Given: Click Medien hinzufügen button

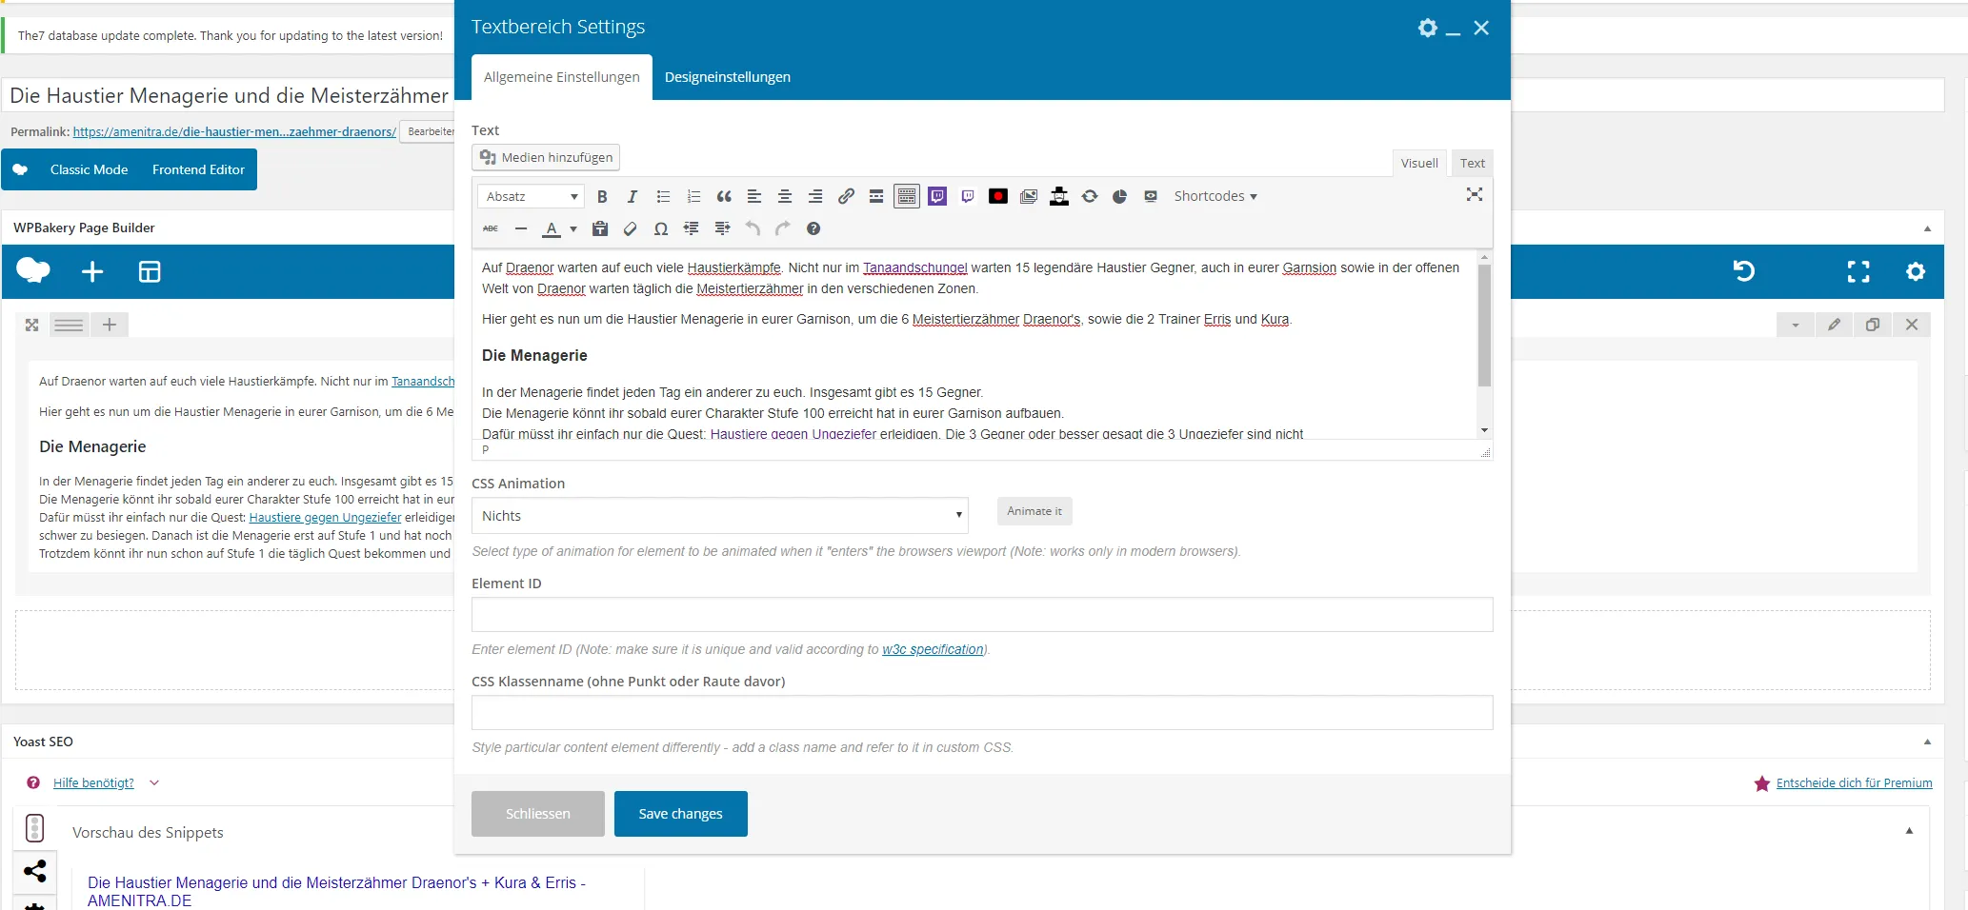Looking at the screenshot, I should [546, 157].
